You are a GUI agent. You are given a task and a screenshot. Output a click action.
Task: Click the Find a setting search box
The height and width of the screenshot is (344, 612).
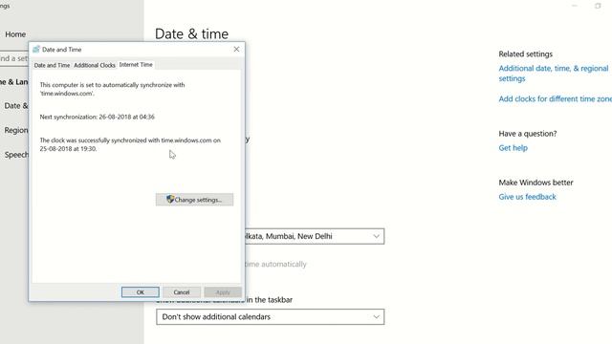pyautogui.click(x=14, y=58)
